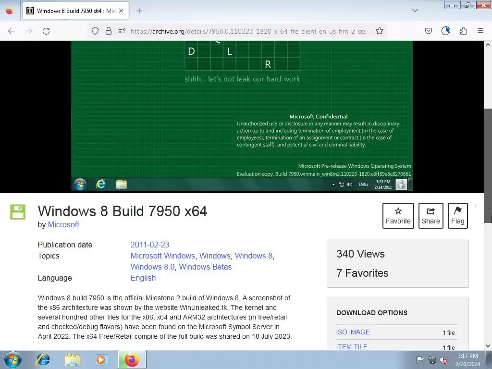492x369 pixels.
Task: Open a new tab with plus button
Action: click(139, 11)
